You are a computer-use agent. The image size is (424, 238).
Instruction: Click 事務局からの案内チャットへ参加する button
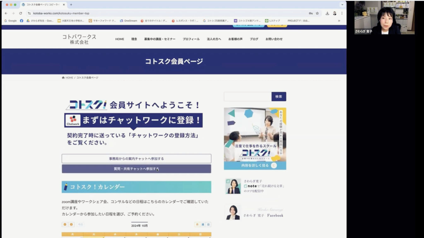(136, 159)
